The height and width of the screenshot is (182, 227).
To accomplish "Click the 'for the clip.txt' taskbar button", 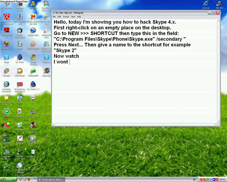I will tap(51, 179).
